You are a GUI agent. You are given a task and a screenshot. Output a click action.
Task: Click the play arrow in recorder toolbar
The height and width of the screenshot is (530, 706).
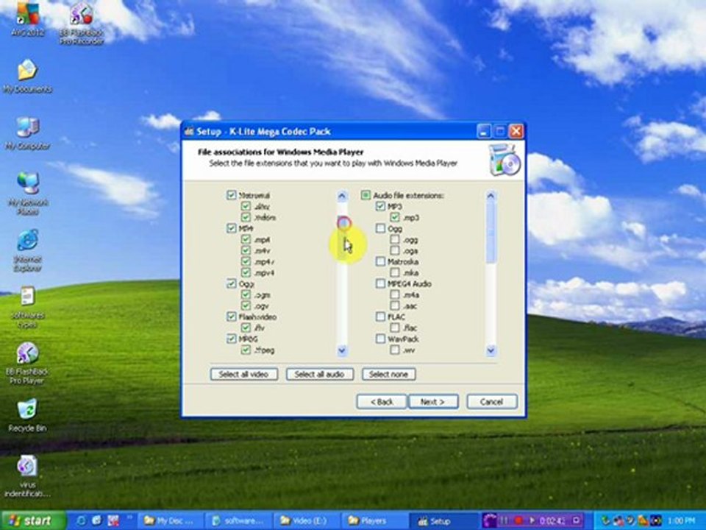[x=532, y=520]
